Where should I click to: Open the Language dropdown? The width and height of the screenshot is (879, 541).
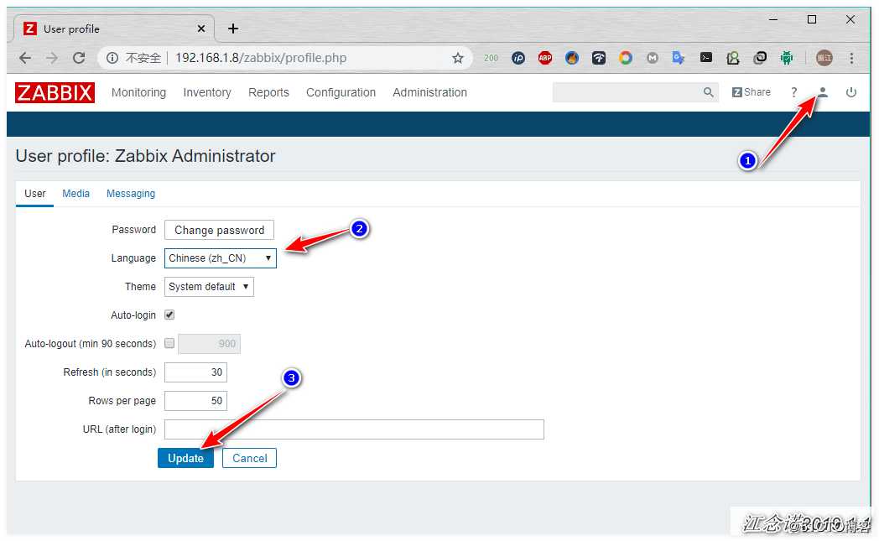pyautogui.click(x=221, y=258)
